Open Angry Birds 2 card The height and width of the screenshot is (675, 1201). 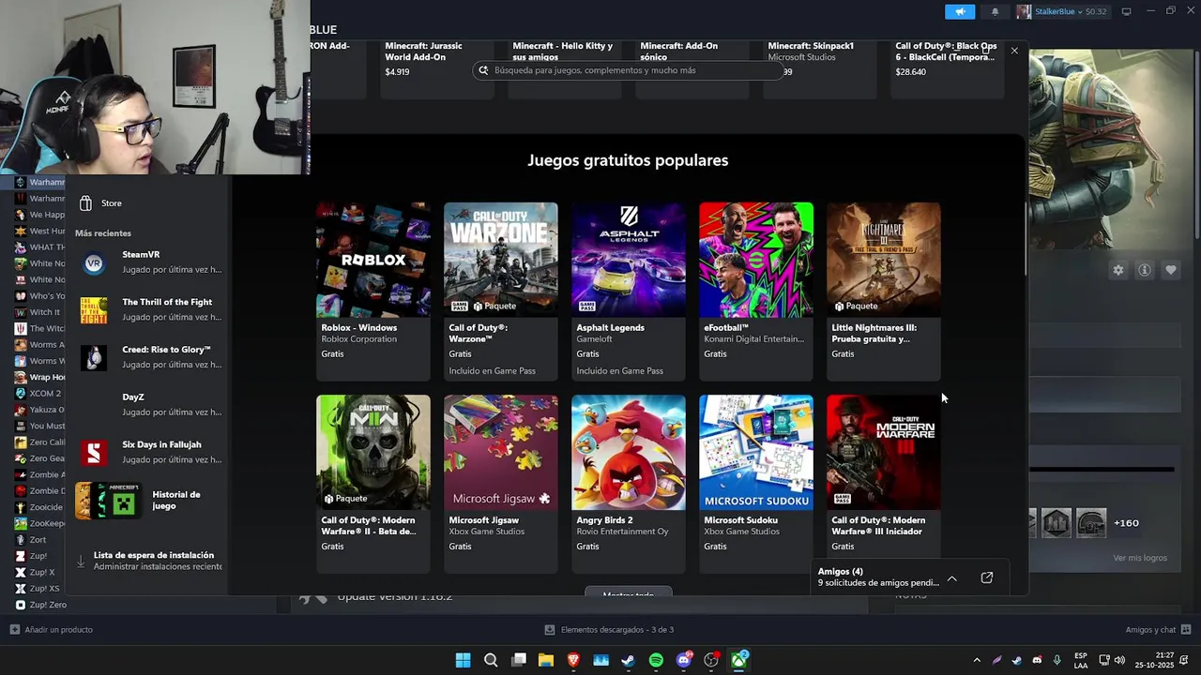[x=629, y=484]
